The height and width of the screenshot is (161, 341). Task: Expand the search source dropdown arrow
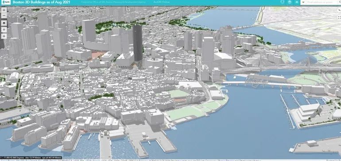[x=304, y=2]
